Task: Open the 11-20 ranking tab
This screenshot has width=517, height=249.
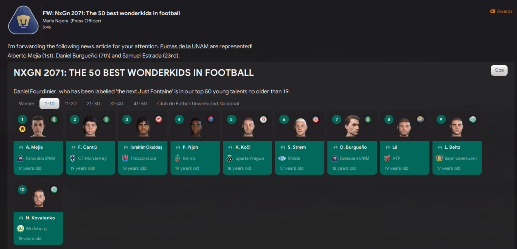Action: point(70,104)
